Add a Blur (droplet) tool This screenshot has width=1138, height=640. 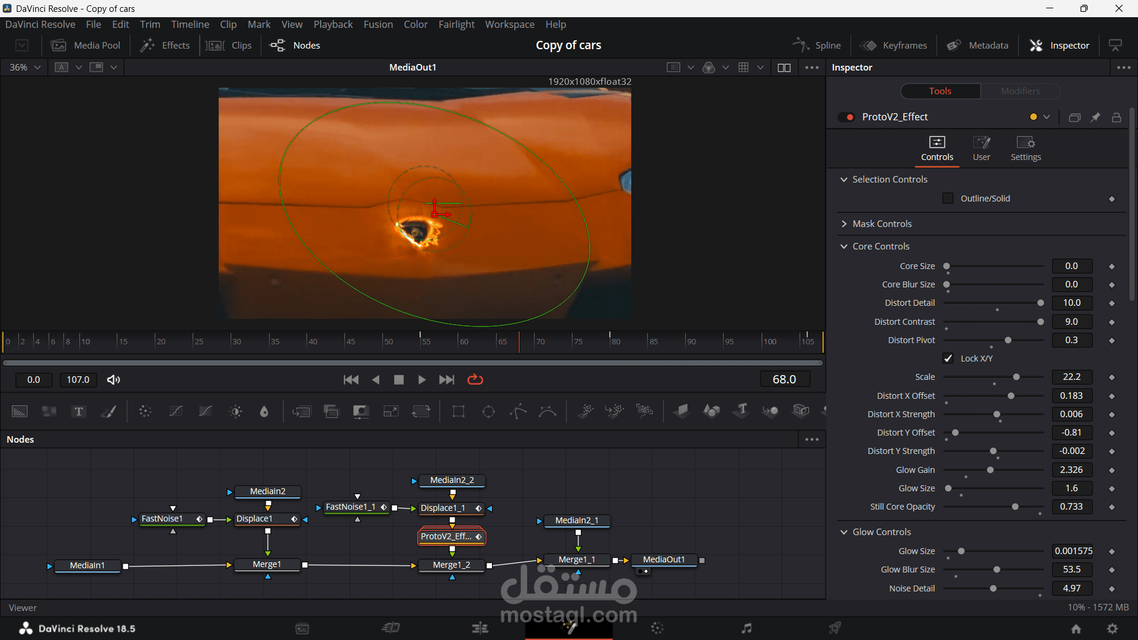(x=264, y=411)
